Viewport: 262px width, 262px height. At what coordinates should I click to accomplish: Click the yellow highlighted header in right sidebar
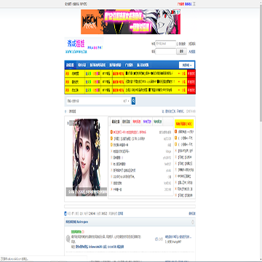(184, 124)
